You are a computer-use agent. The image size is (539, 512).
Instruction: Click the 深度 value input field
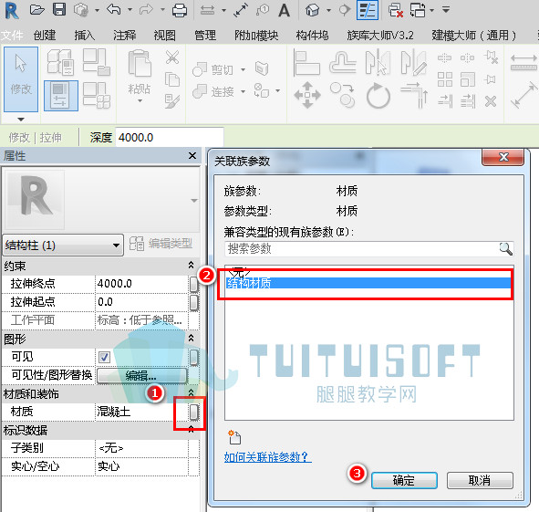170,138
